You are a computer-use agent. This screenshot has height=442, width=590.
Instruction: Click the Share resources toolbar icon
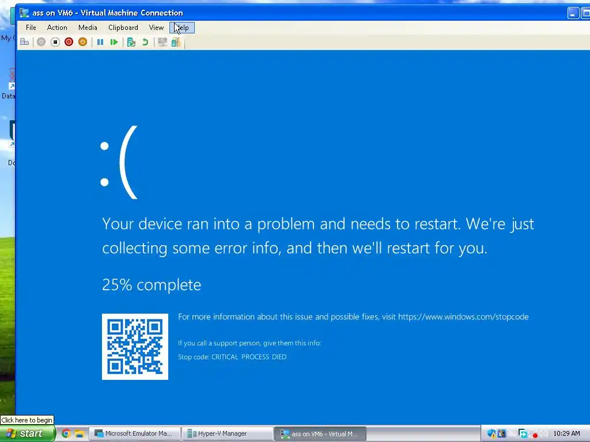point(176,42)
